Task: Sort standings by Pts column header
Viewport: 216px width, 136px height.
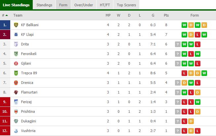Action: pyautogui.click(x=166, y=15)
